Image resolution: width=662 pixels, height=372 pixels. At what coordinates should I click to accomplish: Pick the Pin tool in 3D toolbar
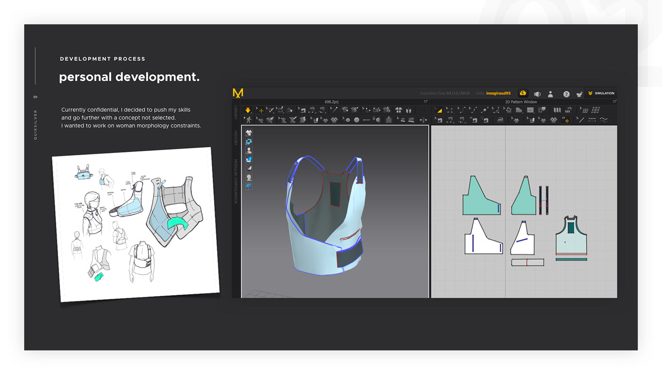pyautogui.click(x=334, y=110)
